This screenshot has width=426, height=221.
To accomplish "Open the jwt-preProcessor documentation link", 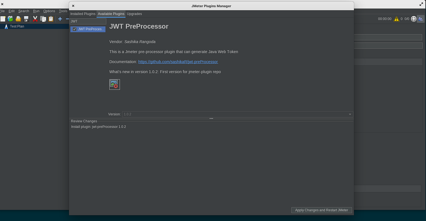I will click(x=178, y=61).
